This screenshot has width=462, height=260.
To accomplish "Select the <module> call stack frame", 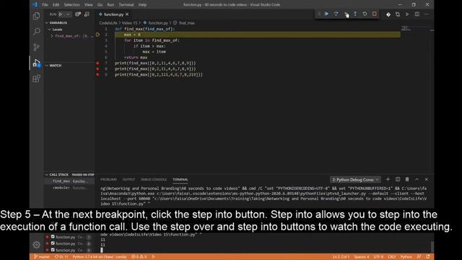I will click(69, 188).
